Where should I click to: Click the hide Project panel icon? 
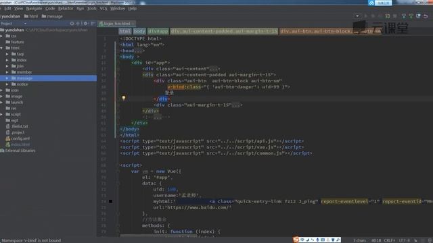click(93, 24)
